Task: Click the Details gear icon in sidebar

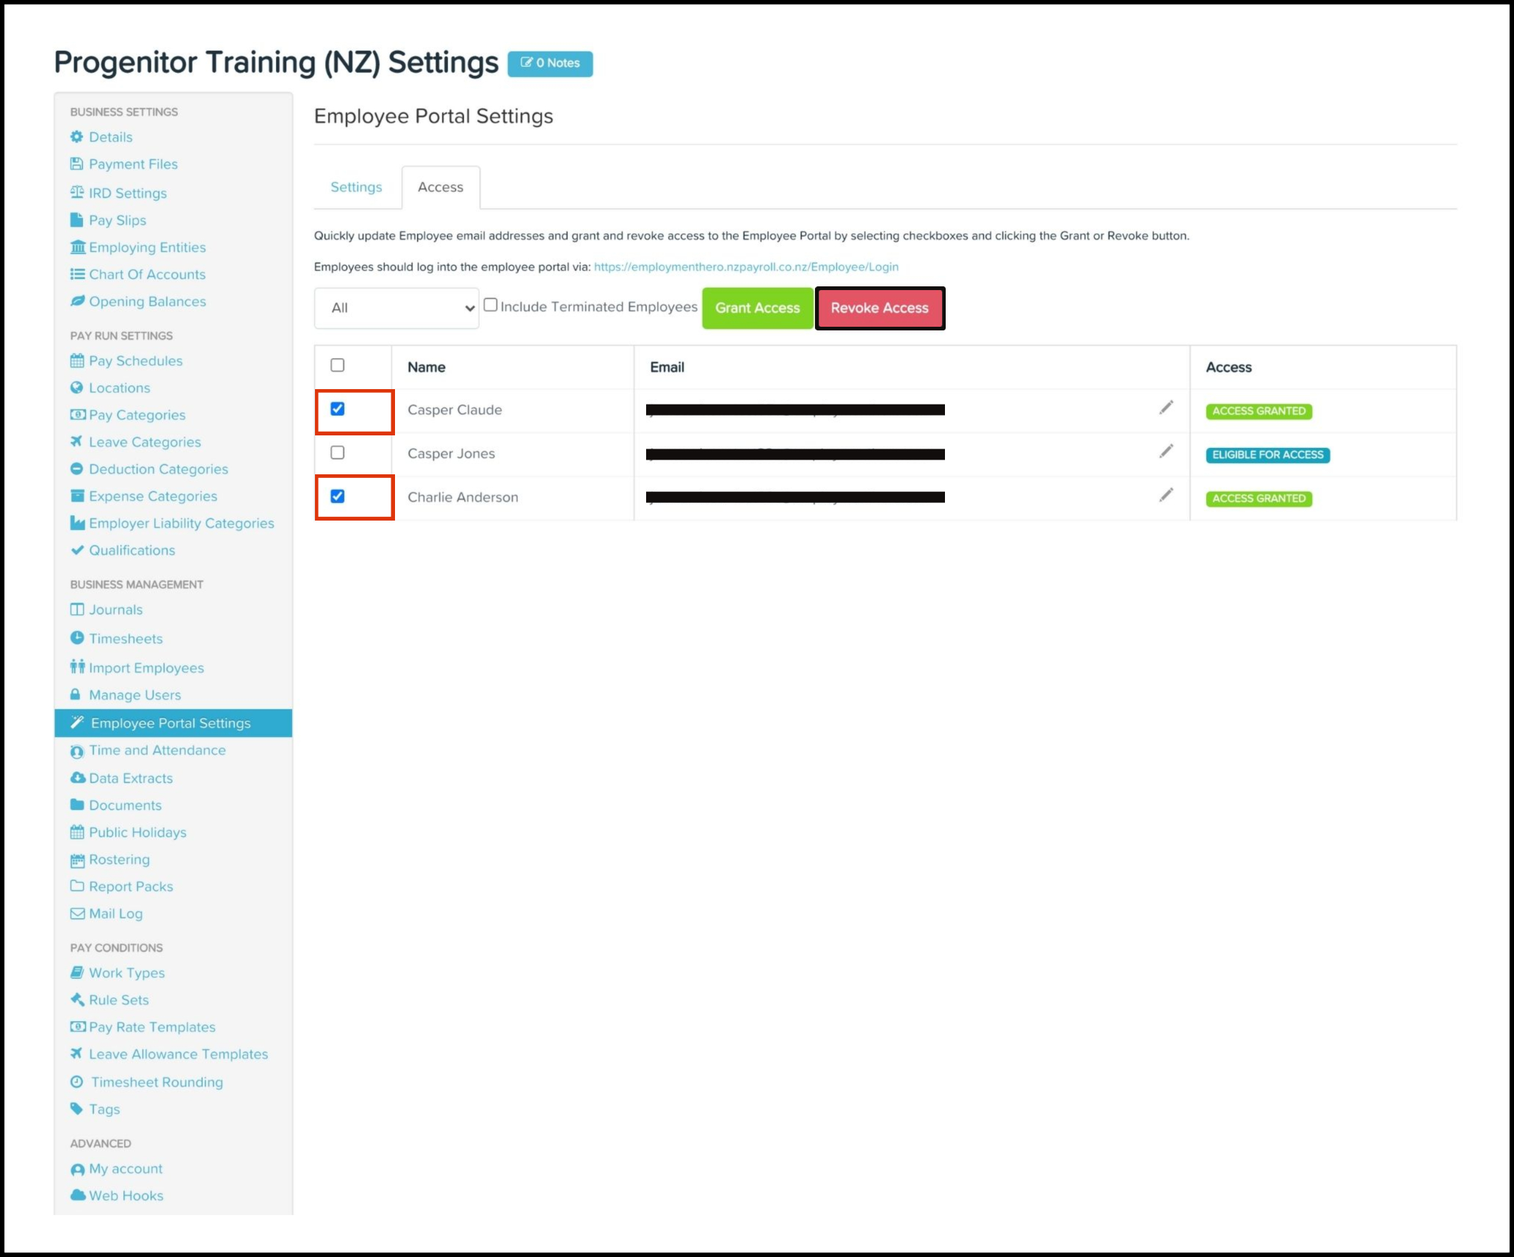Action: 77,137
